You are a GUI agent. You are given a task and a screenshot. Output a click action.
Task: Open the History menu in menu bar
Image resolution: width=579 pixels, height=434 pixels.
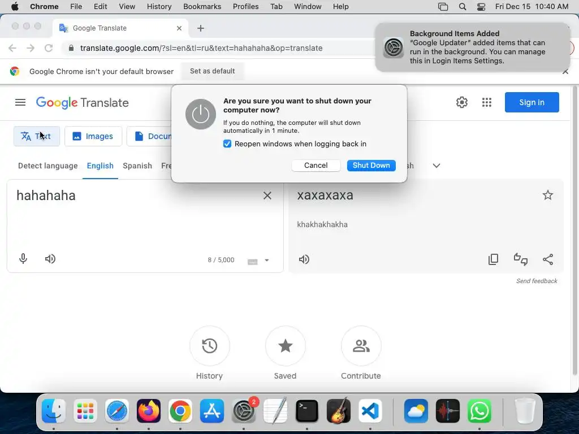159,7
